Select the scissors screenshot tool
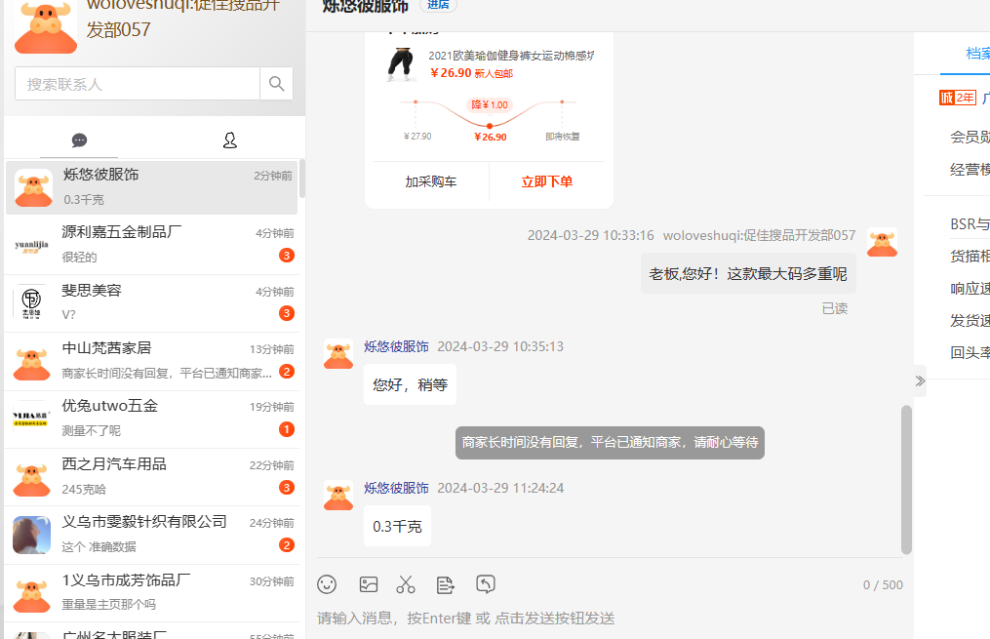 pyautogui.click(x=406, y=584)
